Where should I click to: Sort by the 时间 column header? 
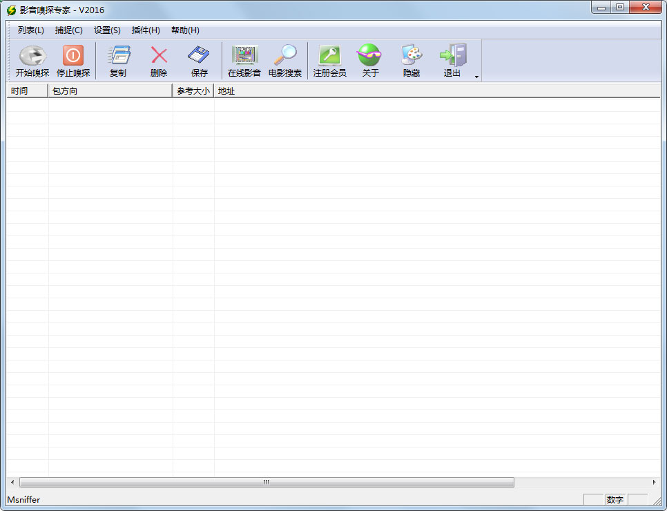pos(27,90)
